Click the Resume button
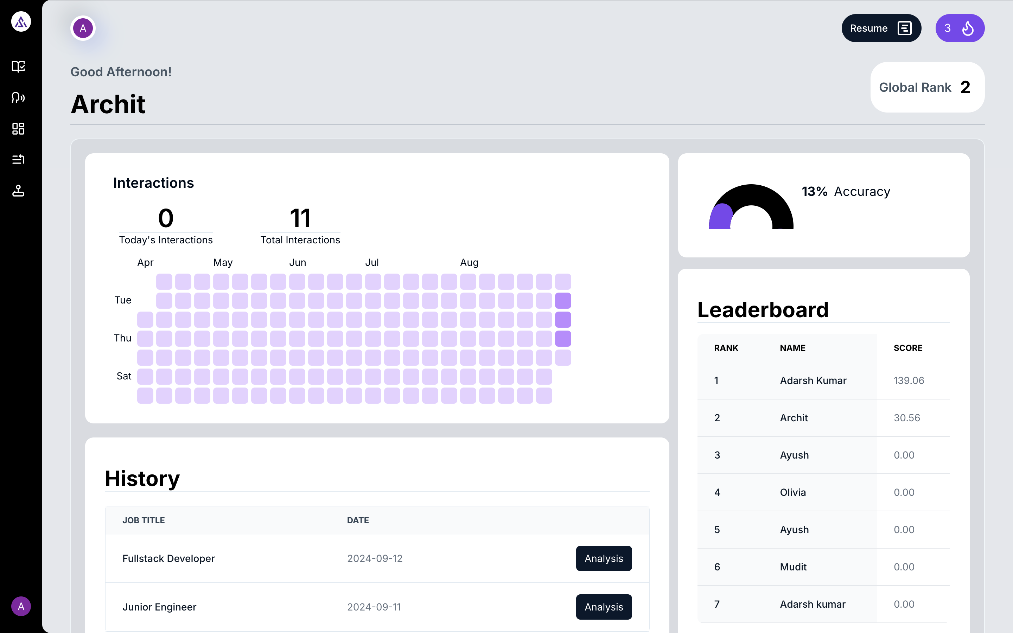 pos(881,28)
